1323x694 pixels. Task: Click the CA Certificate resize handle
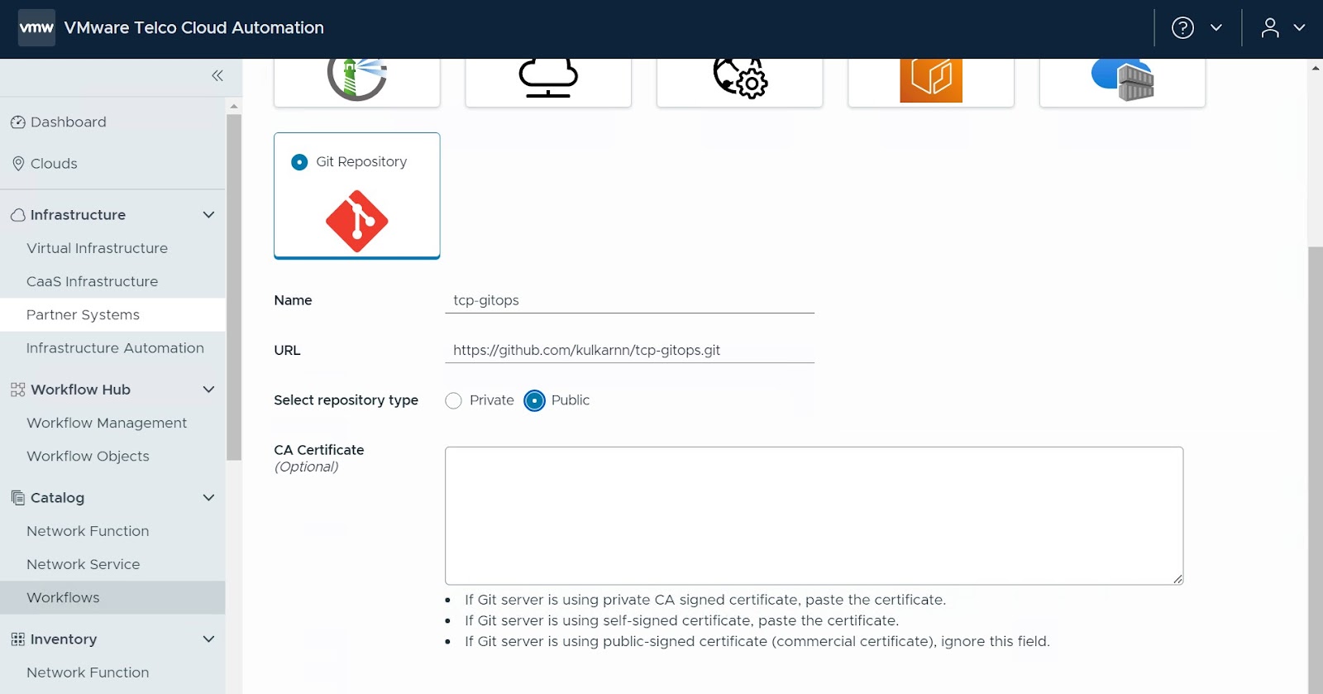tap(1177, 579)
